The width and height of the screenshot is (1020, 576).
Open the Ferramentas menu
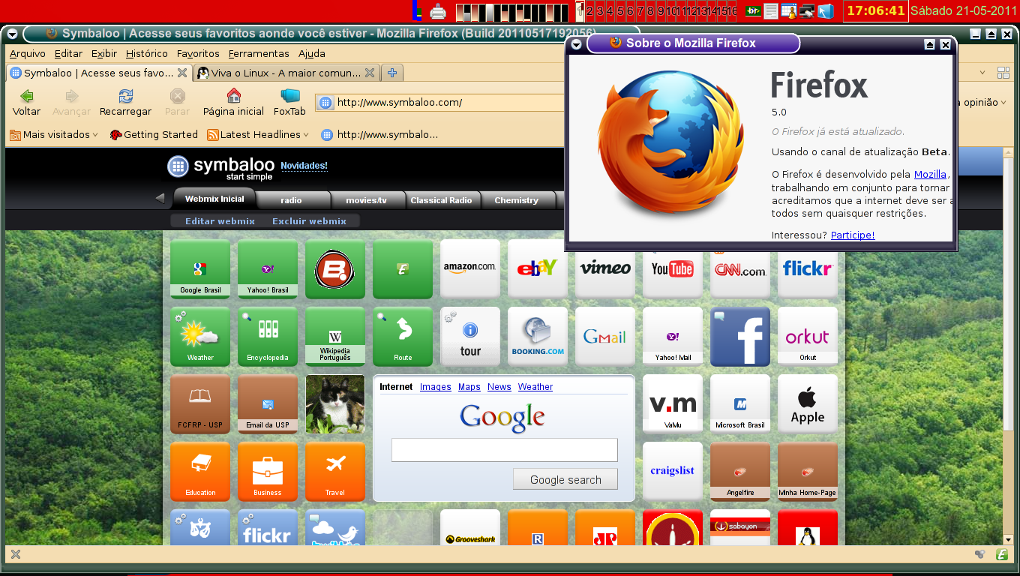click(x=259, y=53)
